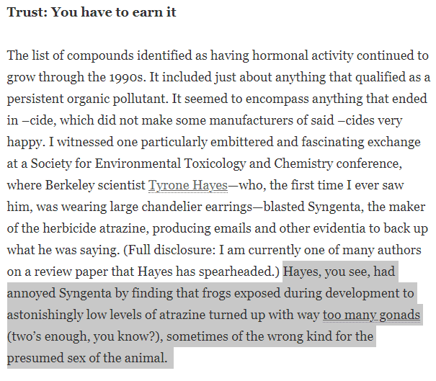This screenshot has height=381, width=436.
Task: Click the highlighted word "astonishingly"
Action: click(x=45, y=315)
